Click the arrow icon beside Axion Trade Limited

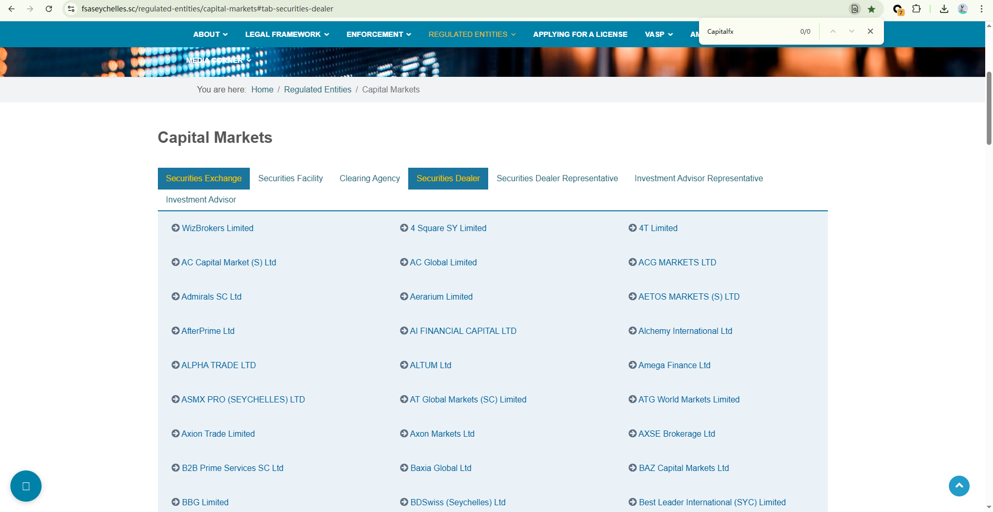pos(176,434)
